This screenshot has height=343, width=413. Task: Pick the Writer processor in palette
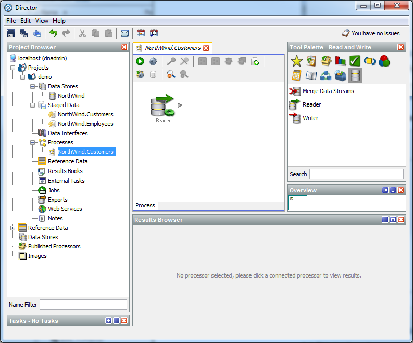point(304,118)
